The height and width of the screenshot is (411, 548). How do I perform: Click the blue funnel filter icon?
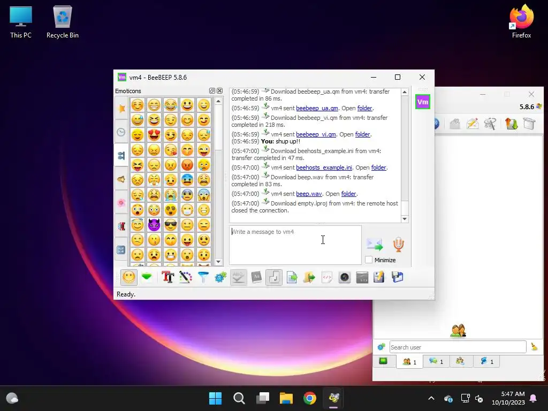point(203,278)
